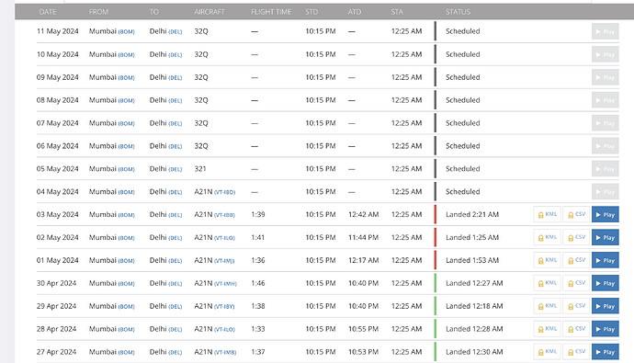Click locked KML download for 29 Apr 2024

(547, 306)
